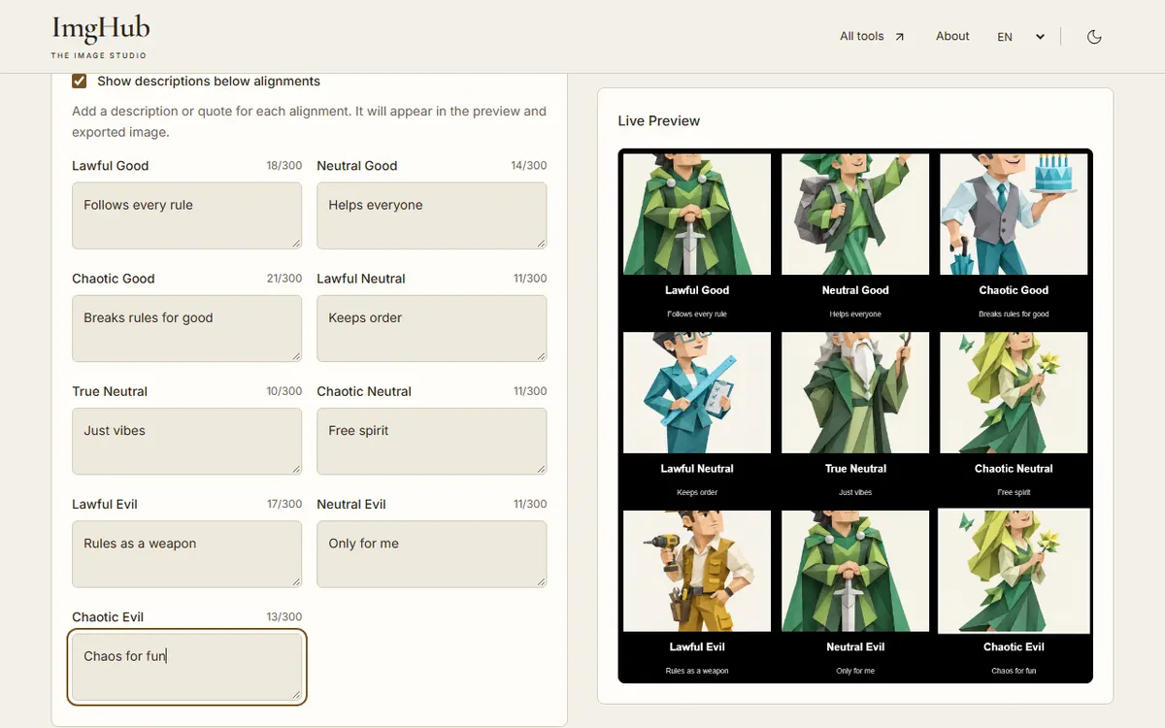Edit the Chaotic Good description field
This screenshot has height=728, width=1165.
186,328
